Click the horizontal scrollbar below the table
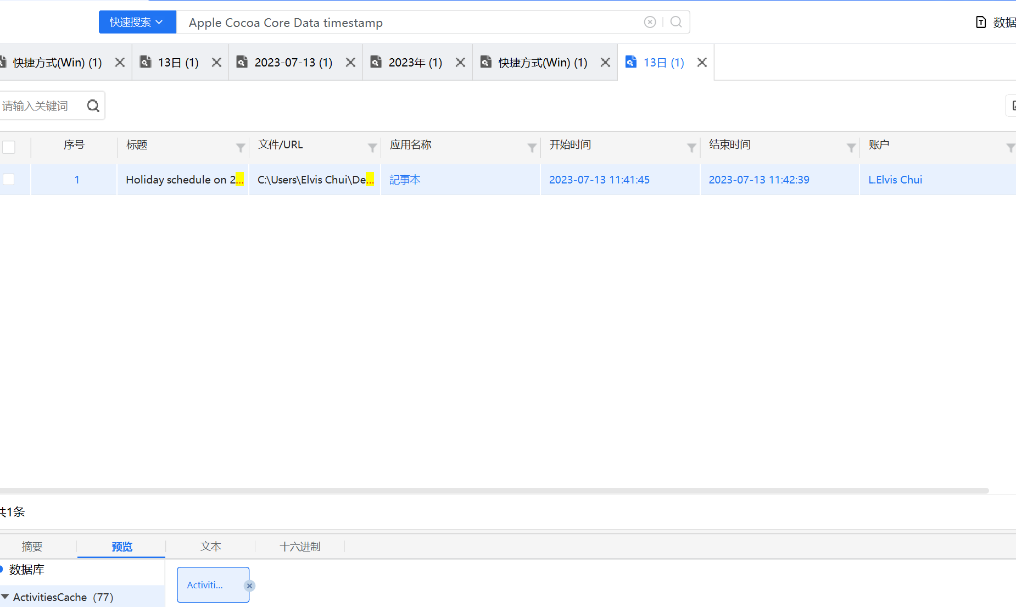Screen dimensions: 1016x607 tap(494, 491)
